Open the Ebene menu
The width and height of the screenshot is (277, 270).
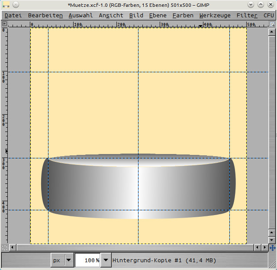[158, 16]
